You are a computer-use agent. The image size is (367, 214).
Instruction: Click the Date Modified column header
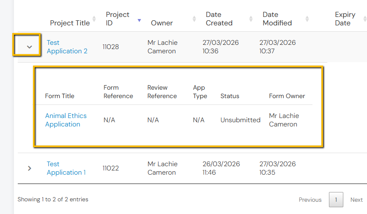(277, 19)
